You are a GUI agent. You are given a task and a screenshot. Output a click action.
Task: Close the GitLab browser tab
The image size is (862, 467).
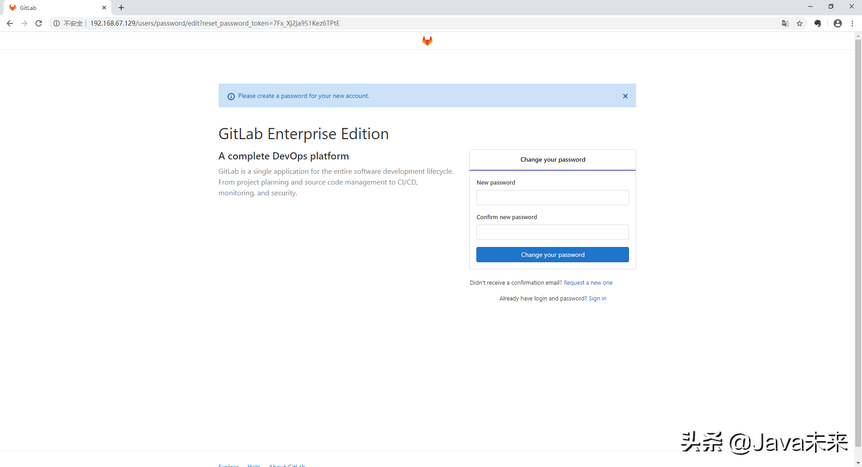pyautogui.click(x=104, y=8)
